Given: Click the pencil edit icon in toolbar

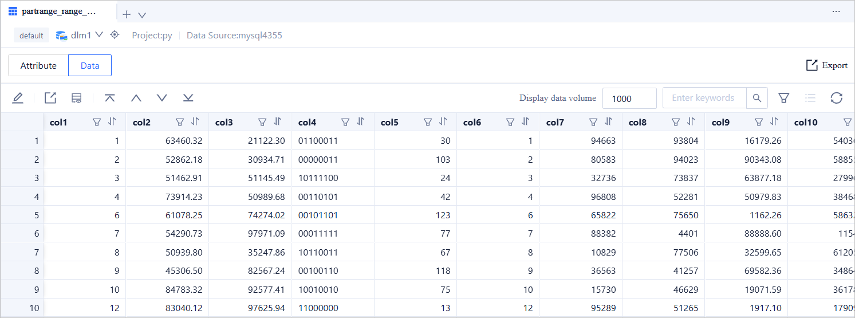Looking at the screenshot, I should (18, 98).
